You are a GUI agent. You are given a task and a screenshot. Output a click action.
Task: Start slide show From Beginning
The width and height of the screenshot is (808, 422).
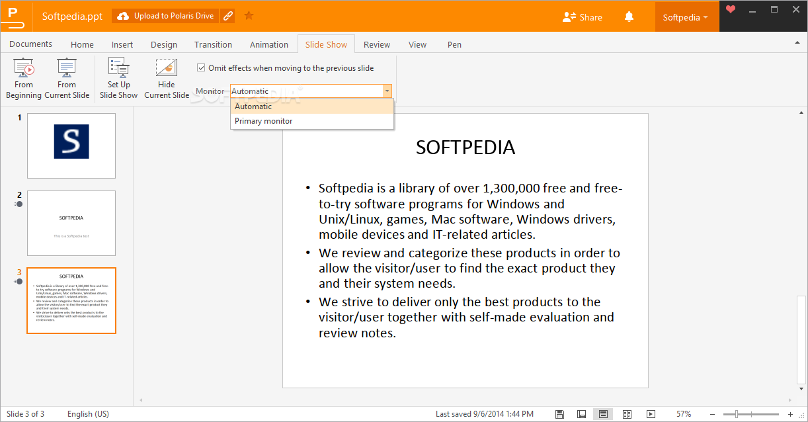24,78
